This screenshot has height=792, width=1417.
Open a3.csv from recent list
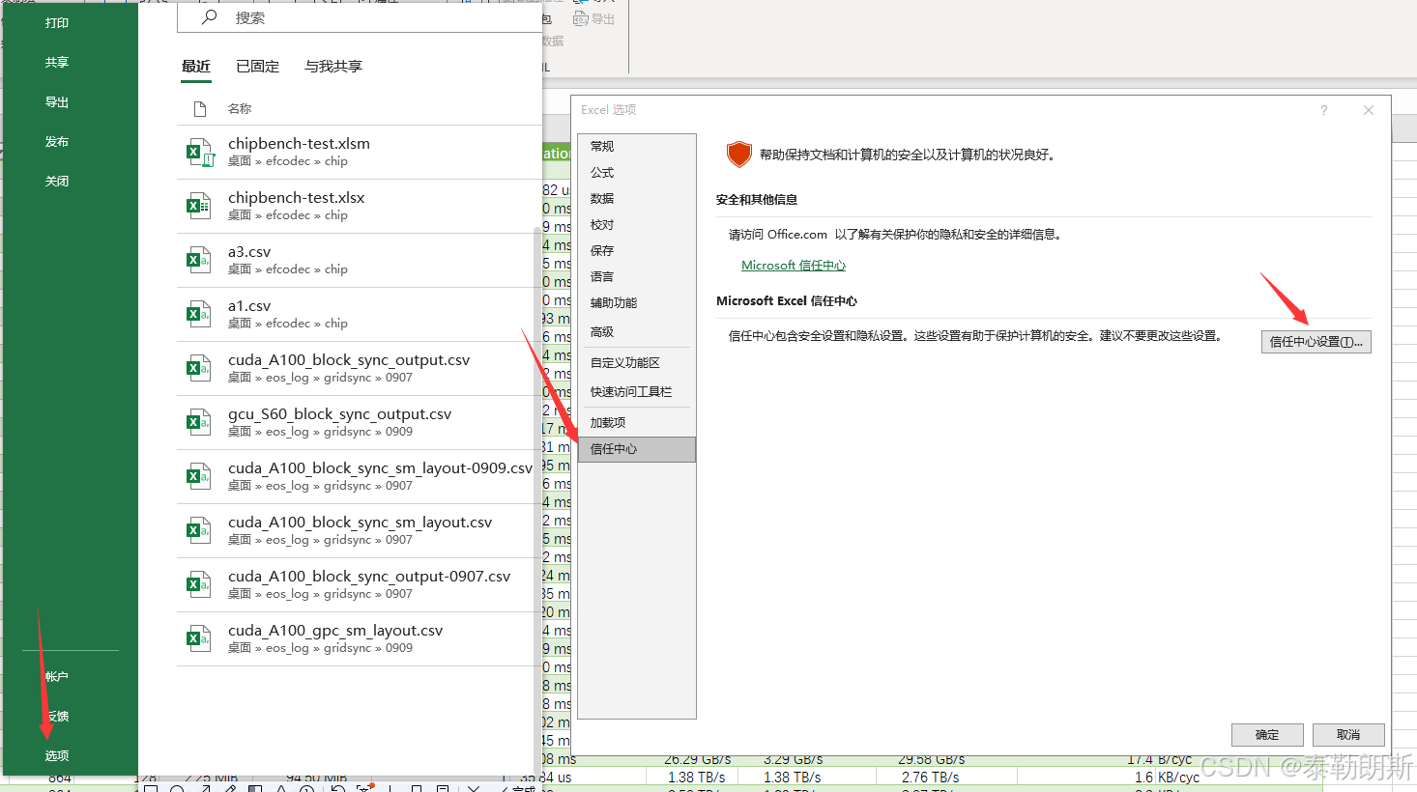click(360, 260)
